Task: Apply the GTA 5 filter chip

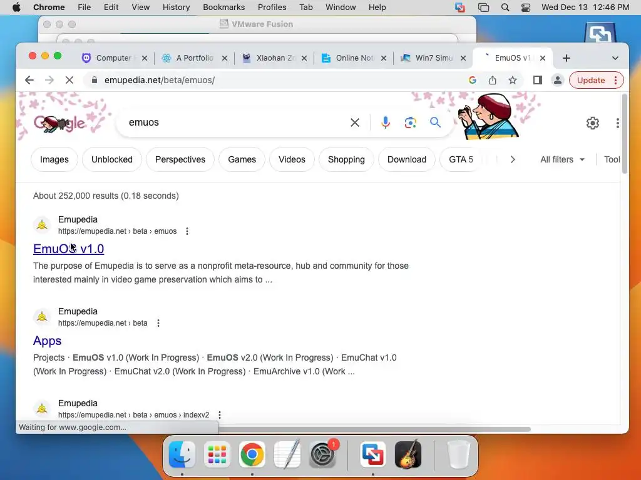Action: [x=461, y=159]
